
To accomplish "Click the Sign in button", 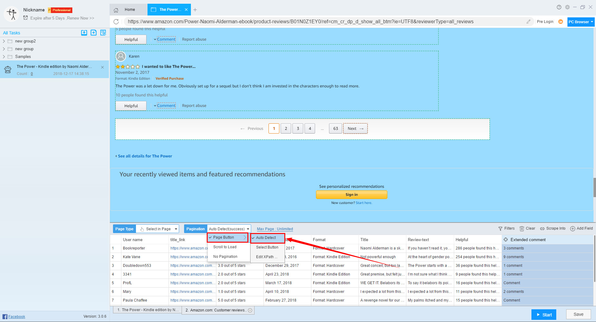I will coord(352,195).
